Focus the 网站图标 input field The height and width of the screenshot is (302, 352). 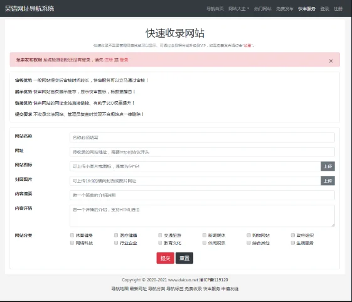tap(195, 166)
